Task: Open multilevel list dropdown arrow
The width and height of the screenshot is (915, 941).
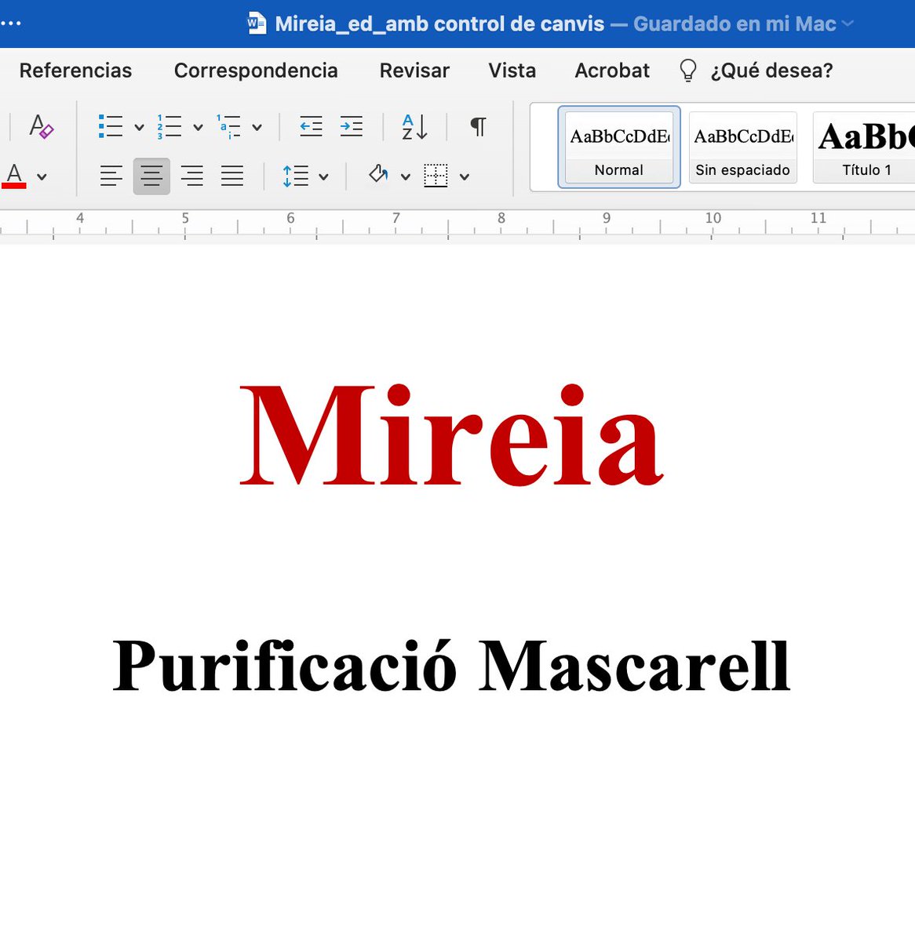Action: (257, 127)
